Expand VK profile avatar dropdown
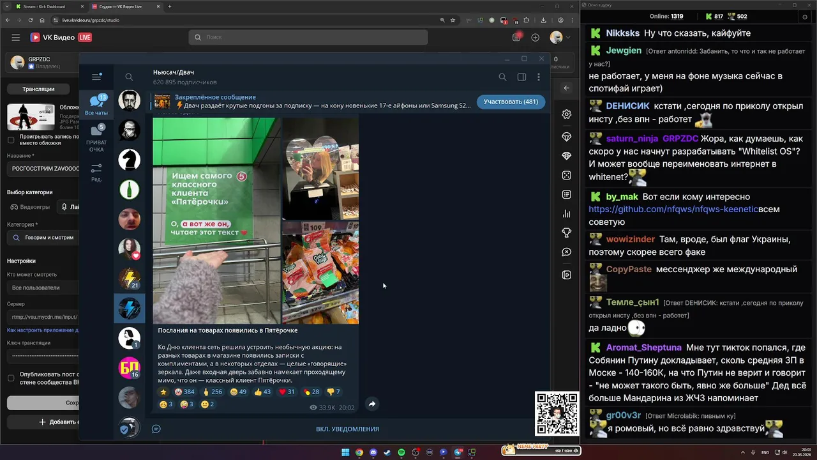The width and height of the screenshot is (817, 460). click(x=559, y=38)
